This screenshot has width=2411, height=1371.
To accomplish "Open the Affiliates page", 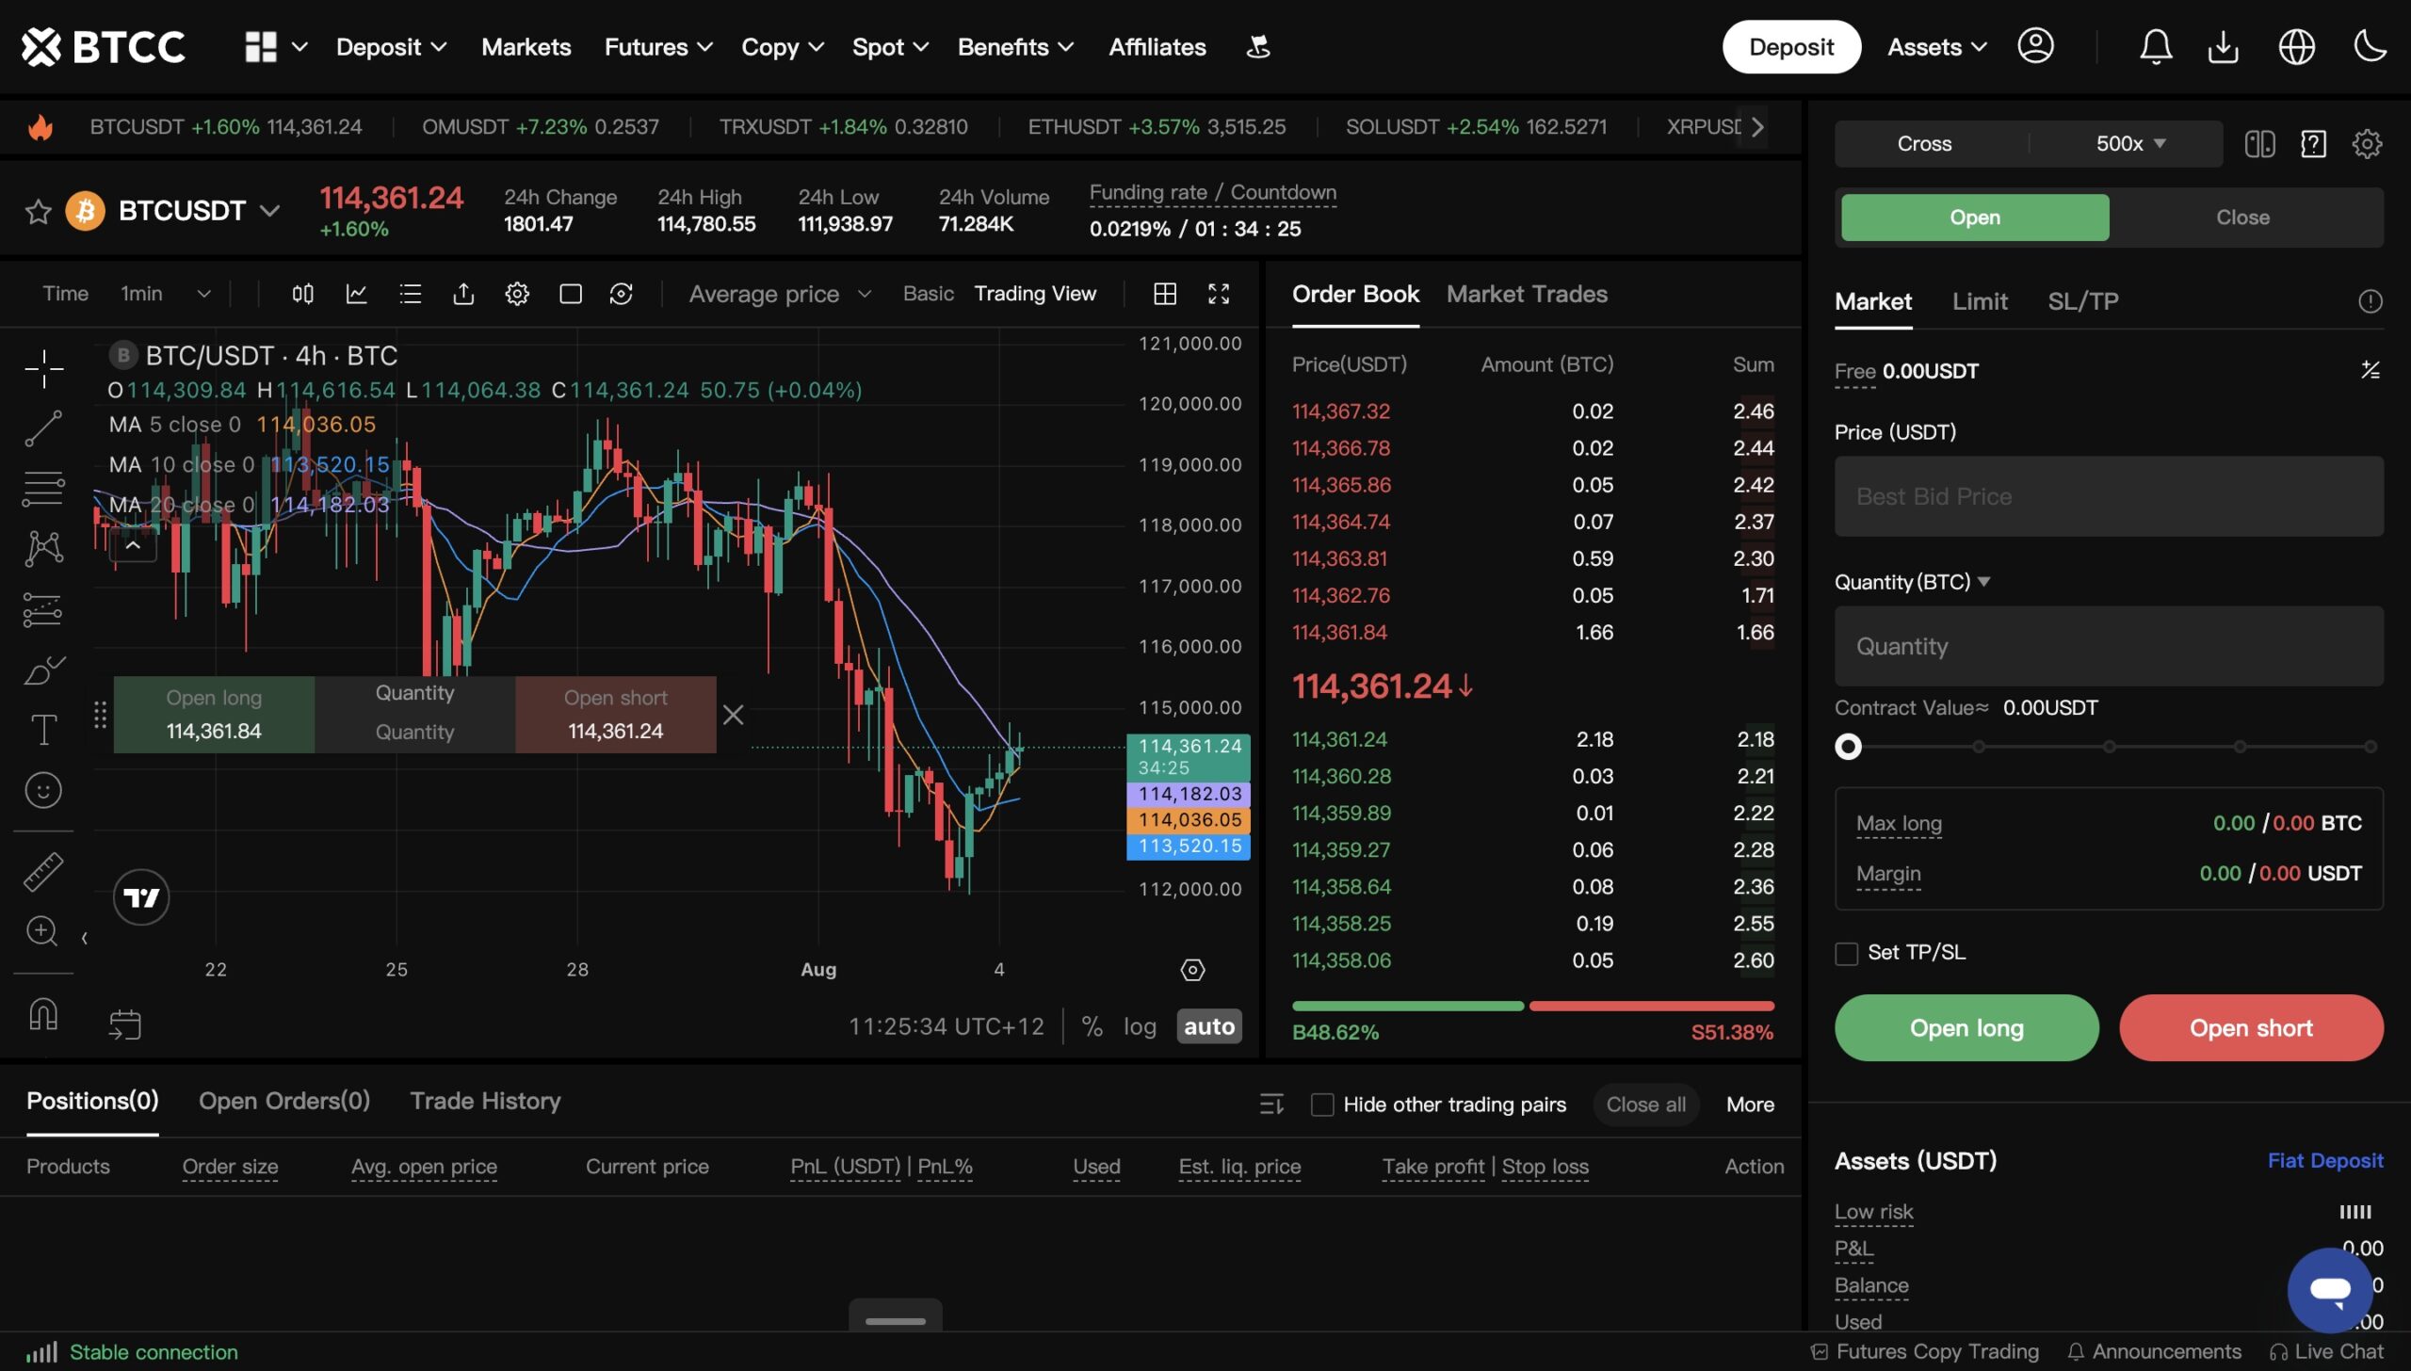I will click(x=1157, y=47).
